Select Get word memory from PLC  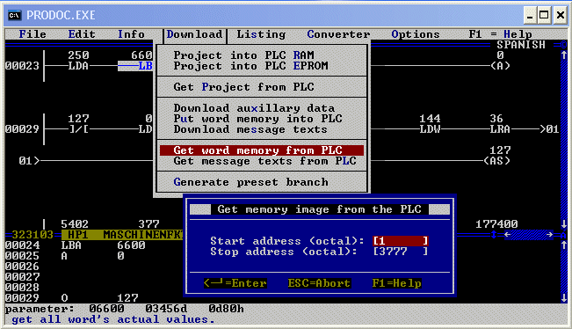(262, 150)
